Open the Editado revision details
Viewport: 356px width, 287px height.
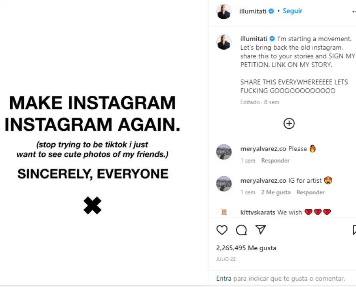point(250,102)
